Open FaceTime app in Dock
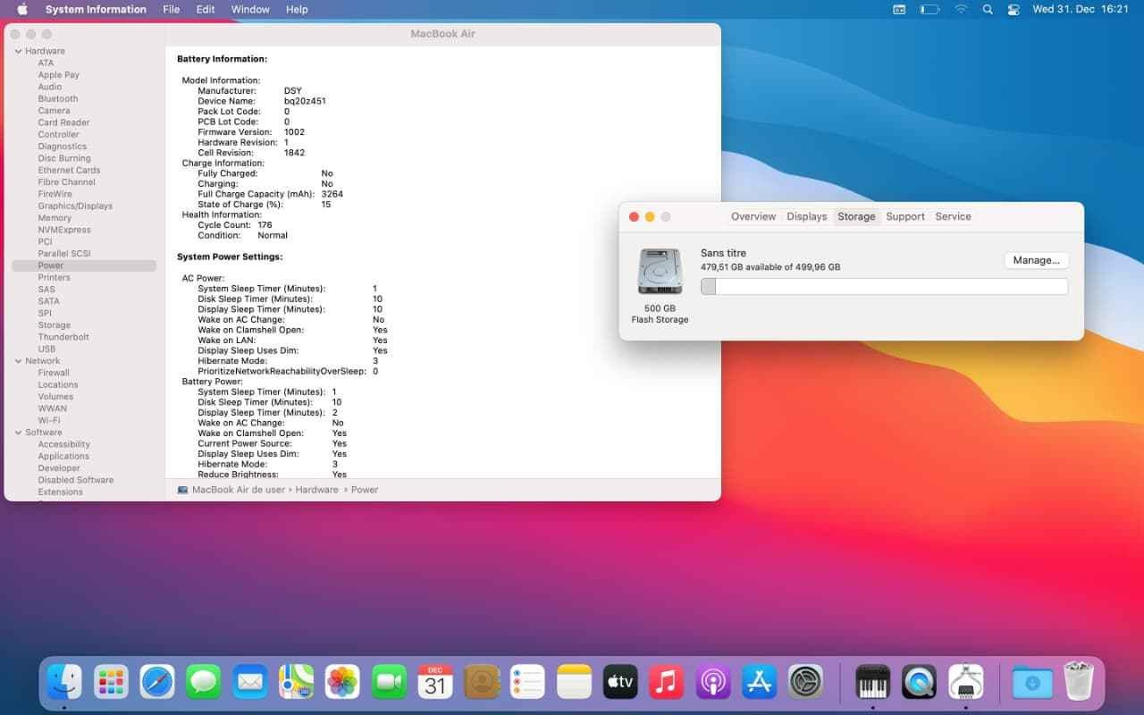The width and height of the screenshot is (1144, 715). [x=389, y=683]
